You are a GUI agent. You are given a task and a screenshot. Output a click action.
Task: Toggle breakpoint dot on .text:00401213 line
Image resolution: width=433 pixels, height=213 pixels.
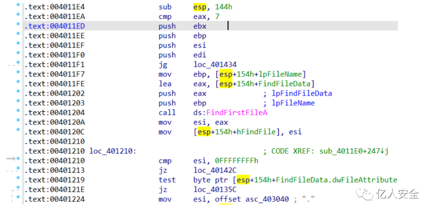pos(18,168)
